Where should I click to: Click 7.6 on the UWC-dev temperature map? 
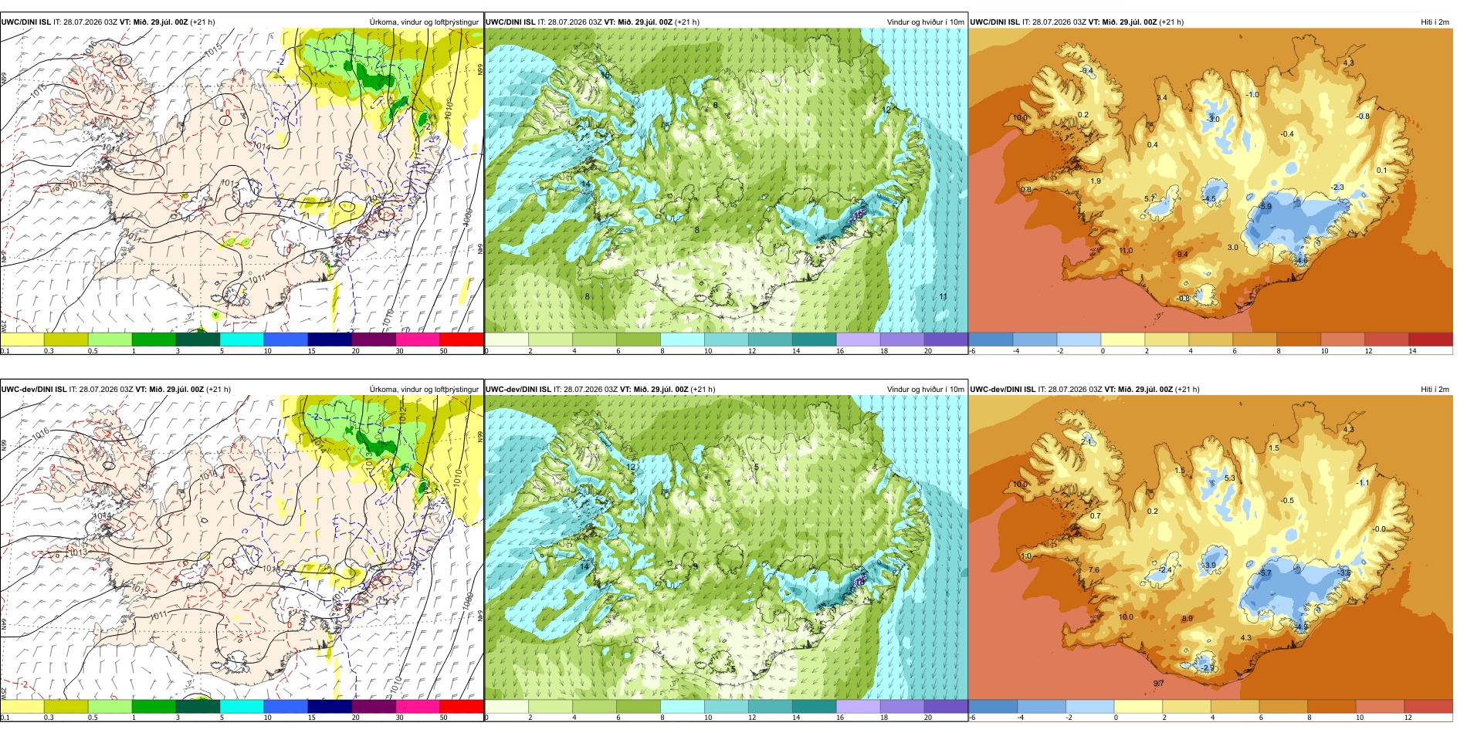point(1094,569)
